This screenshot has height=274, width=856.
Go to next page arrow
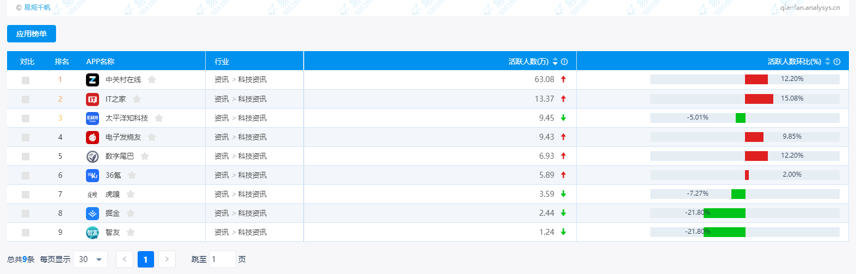(x=167, y=259)
